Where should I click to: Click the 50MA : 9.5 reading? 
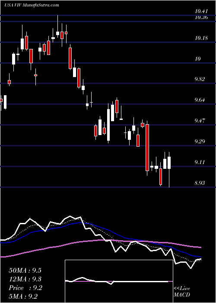[25, 271]
